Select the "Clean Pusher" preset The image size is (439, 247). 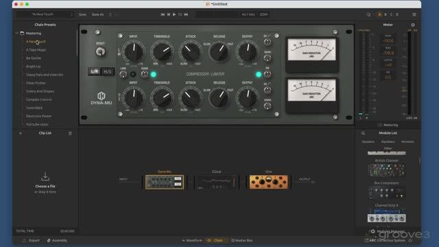coord(36,83)
